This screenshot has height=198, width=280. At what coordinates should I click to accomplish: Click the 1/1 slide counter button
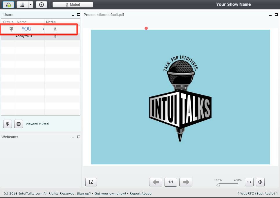point(171,182)
